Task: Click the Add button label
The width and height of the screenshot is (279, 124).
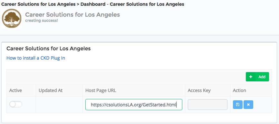Action: (x=262, y=77)
